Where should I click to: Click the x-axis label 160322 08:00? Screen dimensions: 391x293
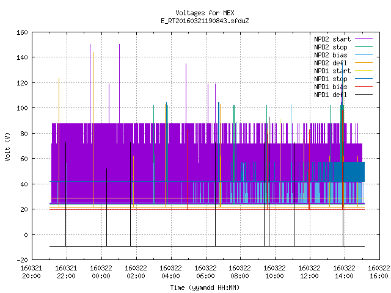click(240, 272)
